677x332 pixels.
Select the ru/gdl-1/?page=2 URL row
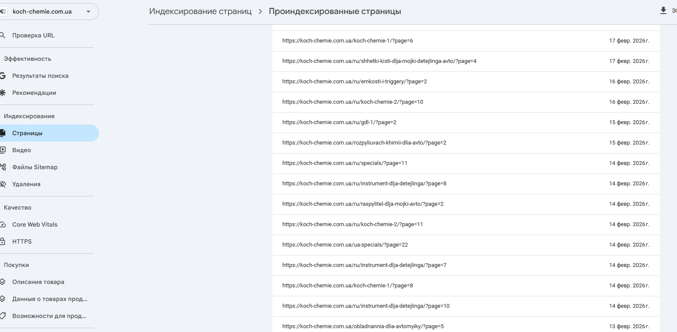tap(466, 122)
